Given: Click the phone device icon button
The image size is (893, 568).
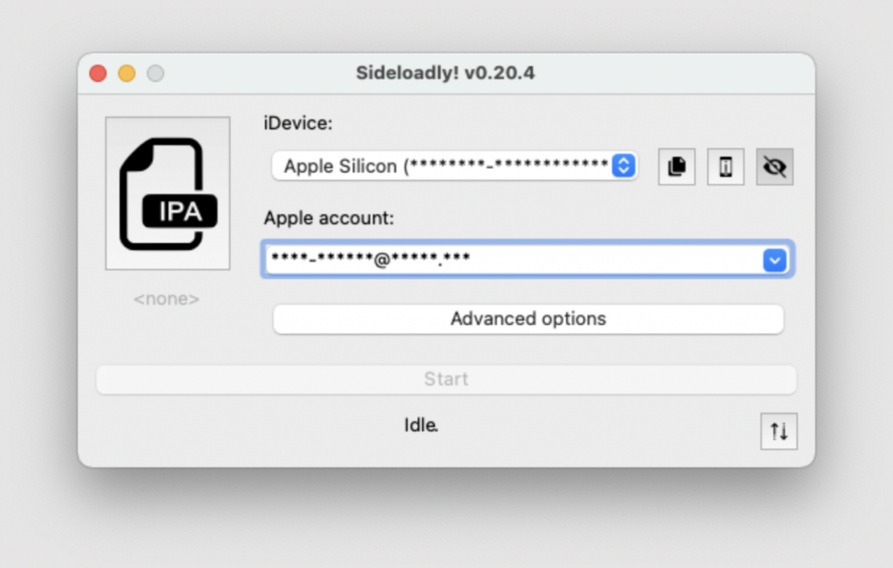Looking at the screenshot, I should [726, 166].
